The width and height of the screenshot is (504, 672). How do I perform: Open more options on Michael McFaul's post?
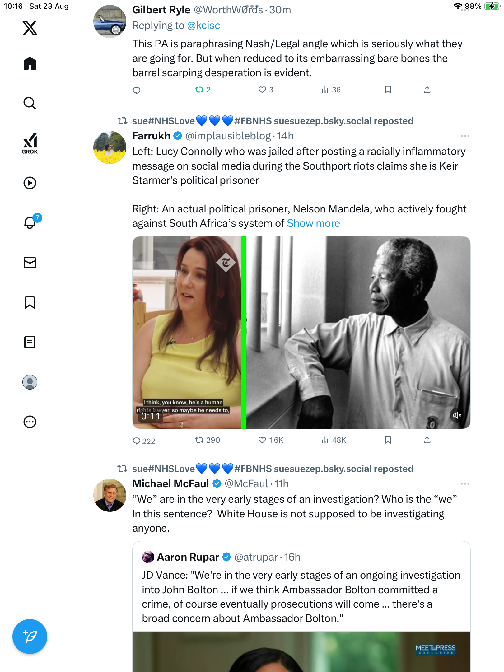click(465, 484)
